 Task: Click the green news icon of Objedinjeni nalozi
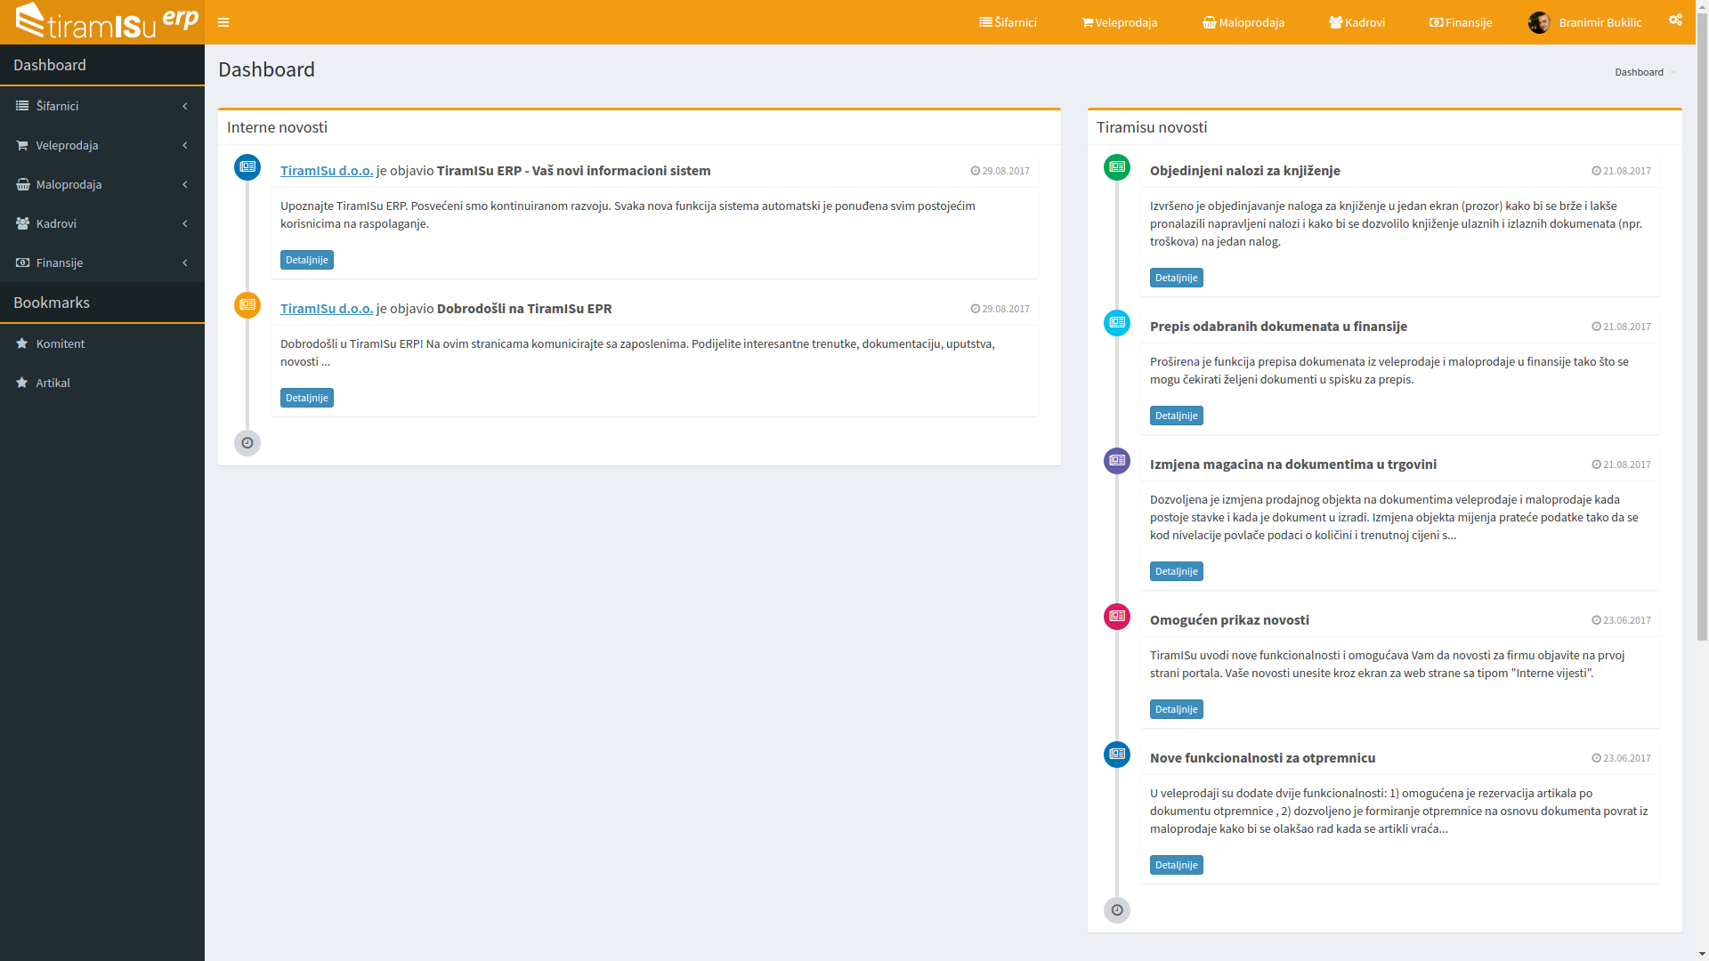point(1117,167)
